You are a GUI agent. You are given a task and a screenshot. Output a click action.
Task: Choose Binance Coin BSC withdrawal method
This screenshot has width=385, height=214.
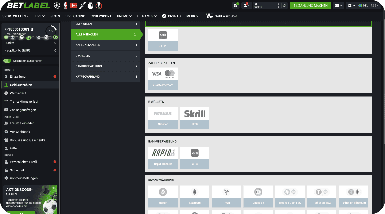point(290,196)
